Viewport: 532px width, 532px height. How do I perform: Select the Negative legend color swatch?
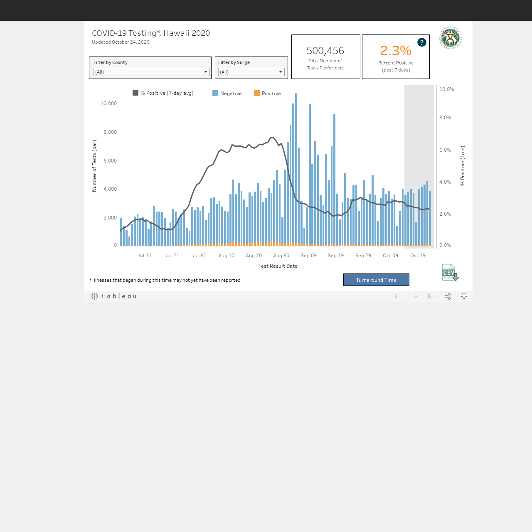tap(215, 93)
